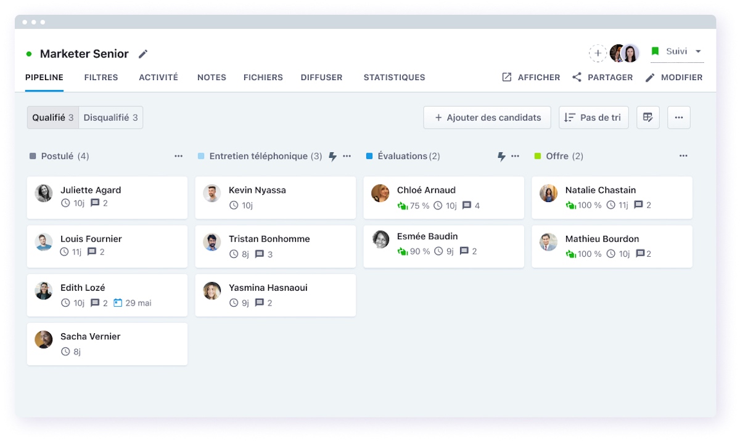Expand the ellipsis menu on the Postulé column

[178, 156]
